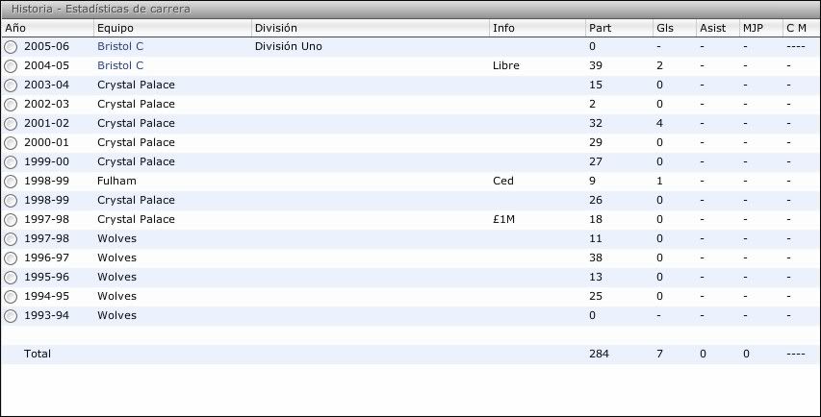Screen dimensions: 821x417
Task: Click the 'Total' row label
Action: (x=38, y=354)
